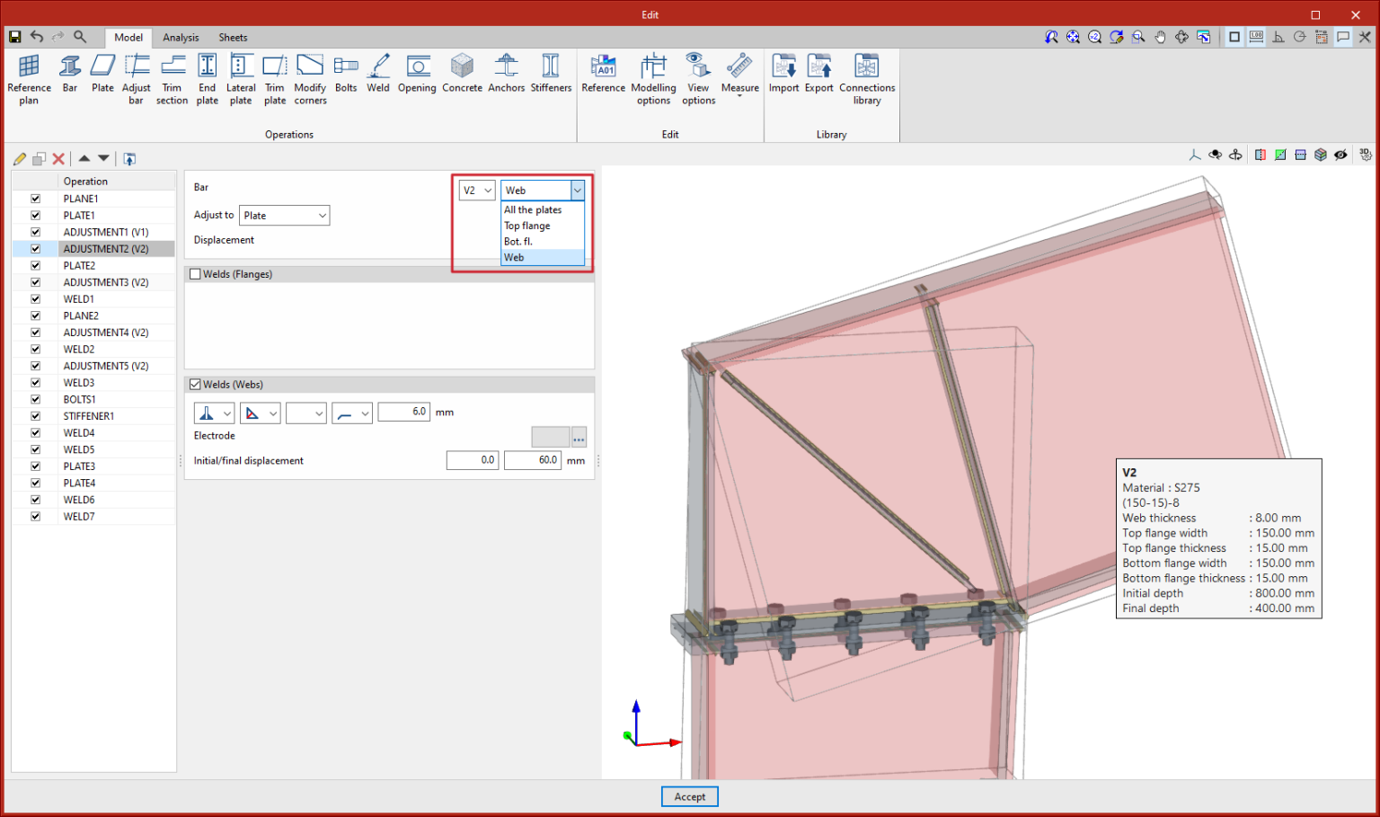The height and width of the screenshot is (817, 1380).
Task: Open the Sheets tab
Action: (x=233, y=38)
